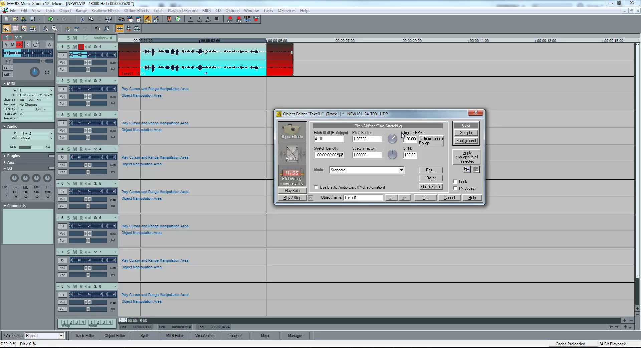Click the Pitch Factor rotary knob
Viewport: 641px width, 348px height.
coord(392,138)
